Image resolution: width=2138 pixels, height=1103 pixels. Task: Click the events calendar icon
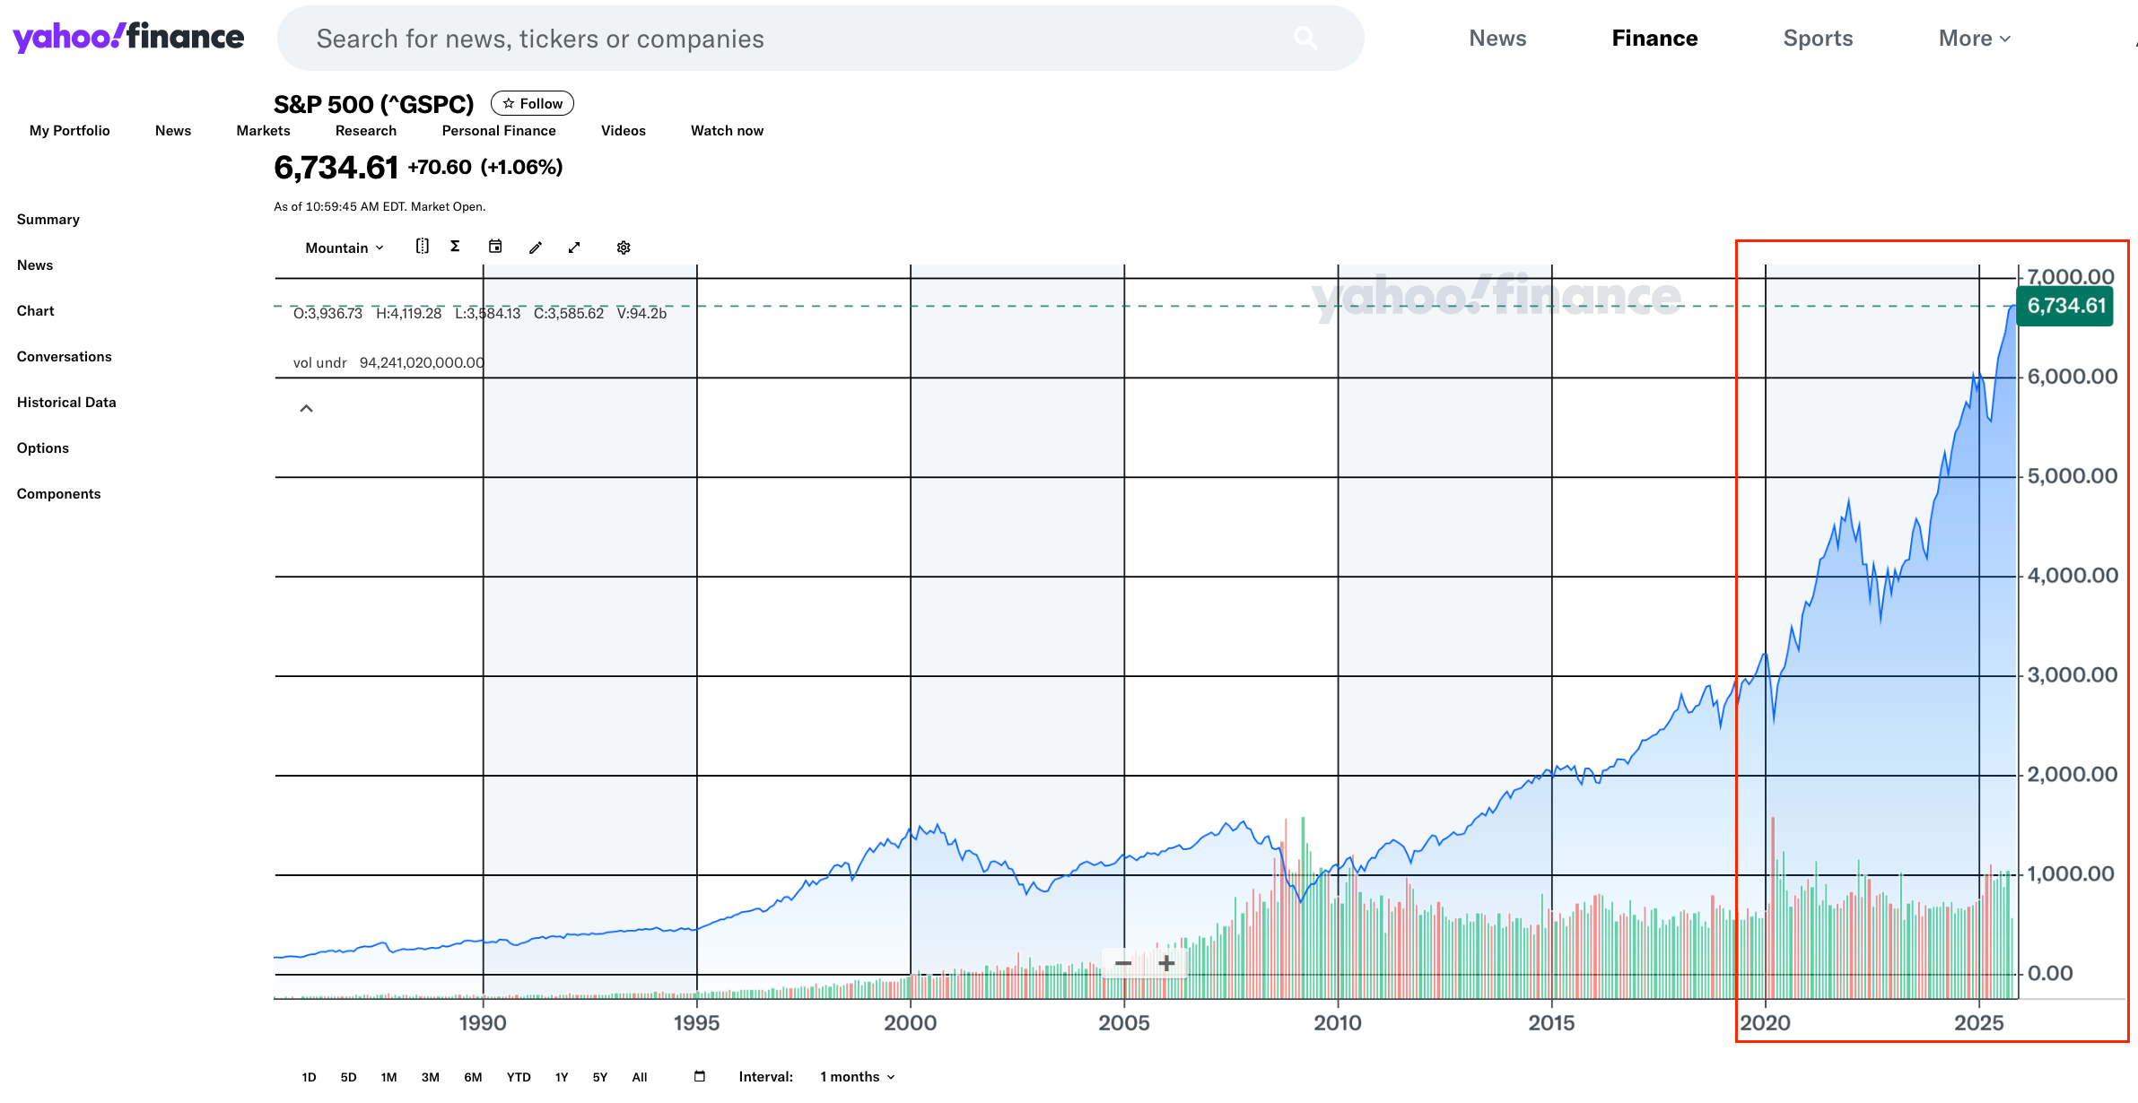pyautogui.click(x=495, y=247)
